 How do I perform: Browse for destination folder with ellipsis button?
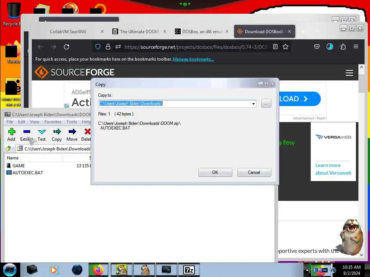[266, 104]
